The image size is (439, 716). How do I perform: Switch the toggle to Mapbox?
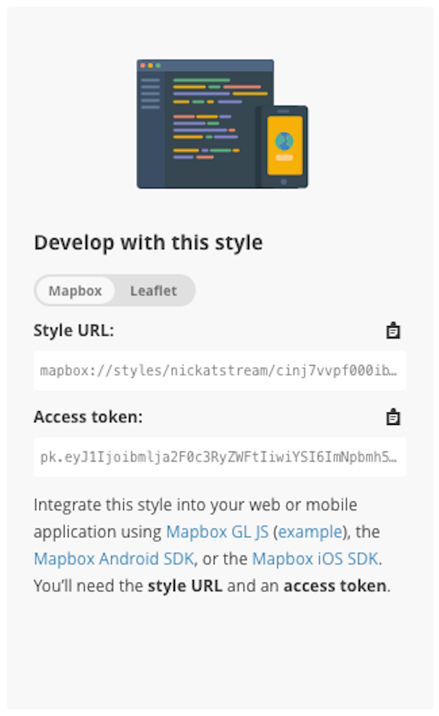[75, 291]
